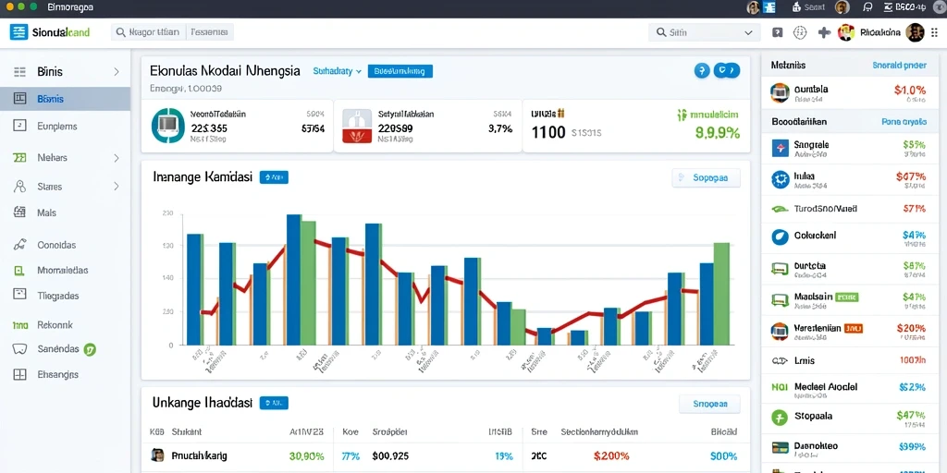Click the Mals sidebar icon

pyautogui.click(x=20, y=212)
